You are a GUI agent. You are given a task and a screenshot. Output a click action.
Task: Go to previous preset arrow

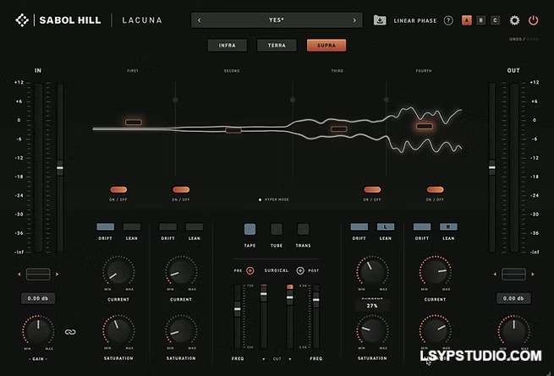pos(200,20)
